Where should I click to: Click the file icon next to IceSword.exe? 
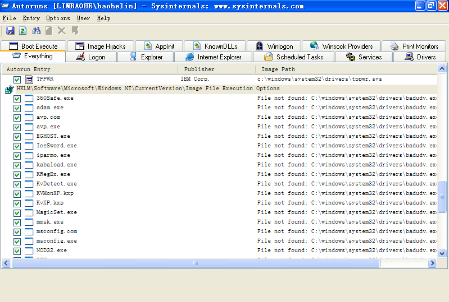[x=29, y=146]
